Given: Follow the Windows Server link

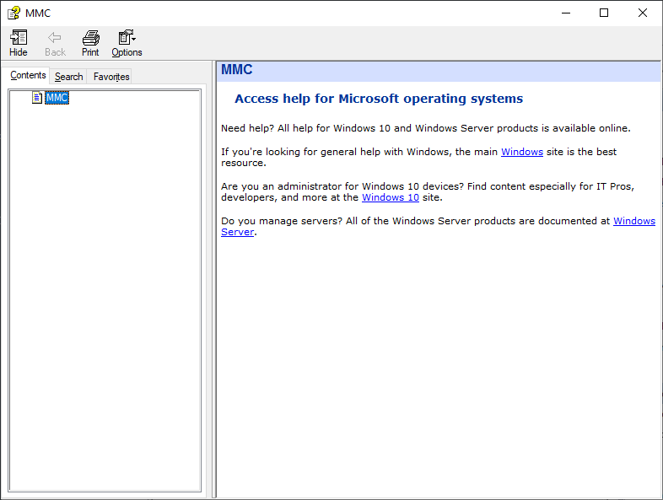Looking at the screenshot, I should pyautogui.click(x=634, y=221).
